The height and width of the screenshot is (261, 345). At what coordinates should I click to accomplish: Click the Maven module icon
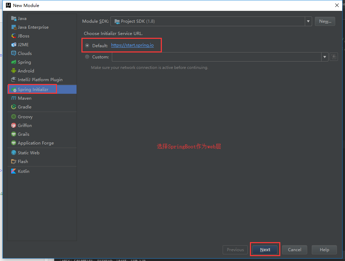(x=14, y=98)
